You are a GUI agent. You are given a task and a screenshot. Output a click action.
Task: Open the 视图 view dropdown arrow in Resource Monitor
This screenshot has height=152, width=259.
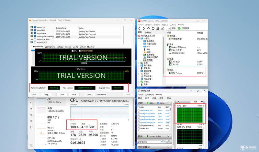coord(202,101)
